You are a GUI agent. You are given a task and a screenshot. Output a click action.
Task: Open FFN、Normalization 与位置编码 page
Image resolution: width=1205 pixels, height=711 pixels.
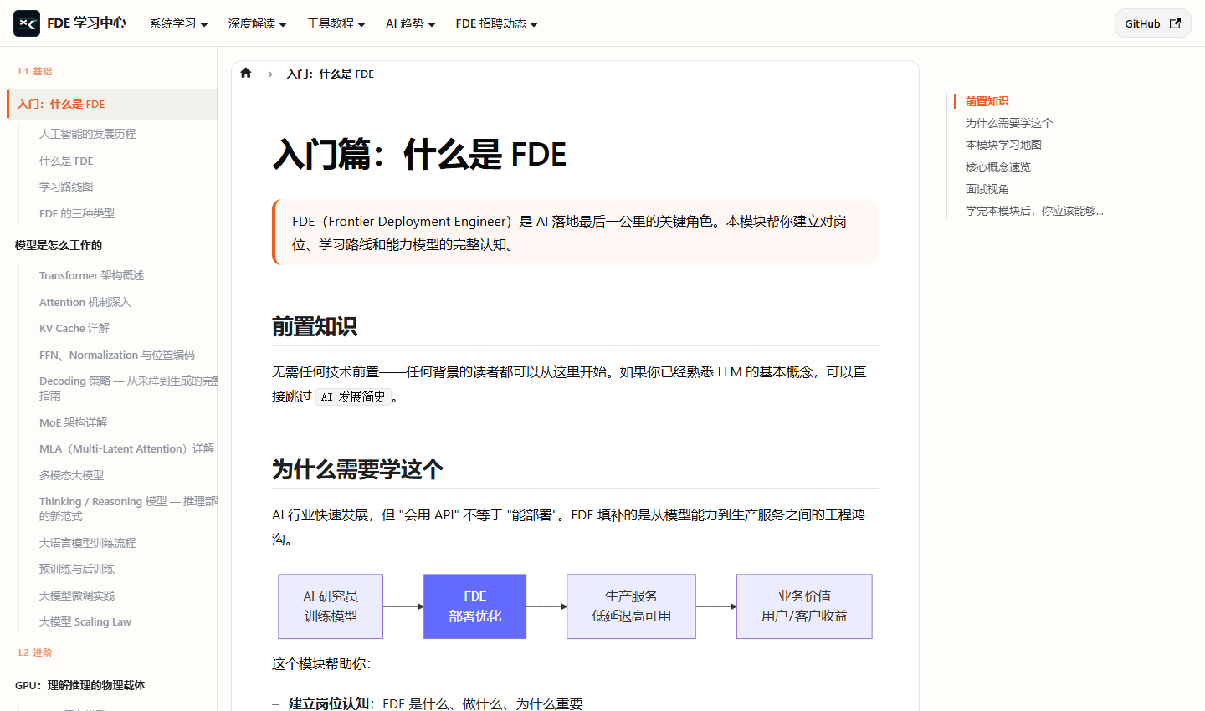coord(117,355)
